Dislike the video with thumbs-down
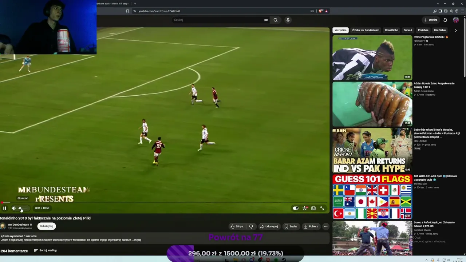466x262 pixels. [x=251, y=226]
